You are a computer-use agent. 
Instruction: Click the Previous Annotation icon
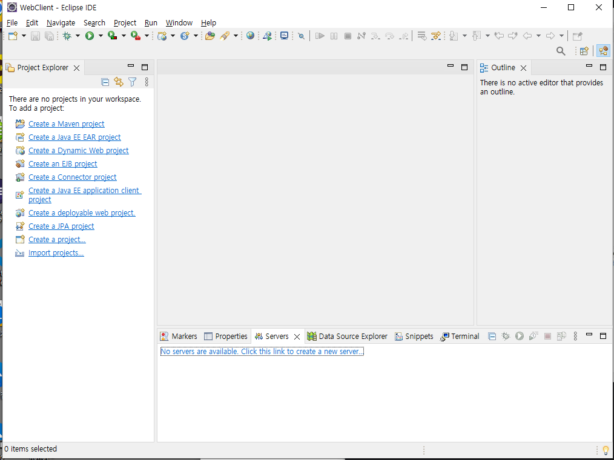pos(477,36)
